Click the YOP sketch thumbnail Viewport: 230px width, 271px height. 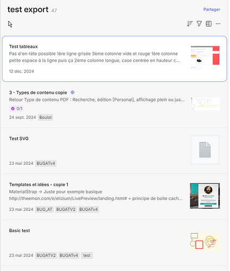click(x=205, y=104)
